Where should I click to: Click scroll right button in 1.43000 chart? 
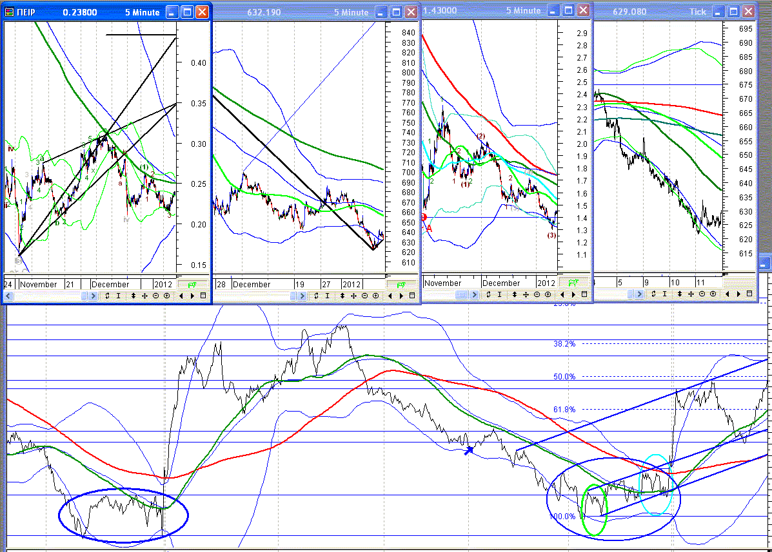pos(474,294)
